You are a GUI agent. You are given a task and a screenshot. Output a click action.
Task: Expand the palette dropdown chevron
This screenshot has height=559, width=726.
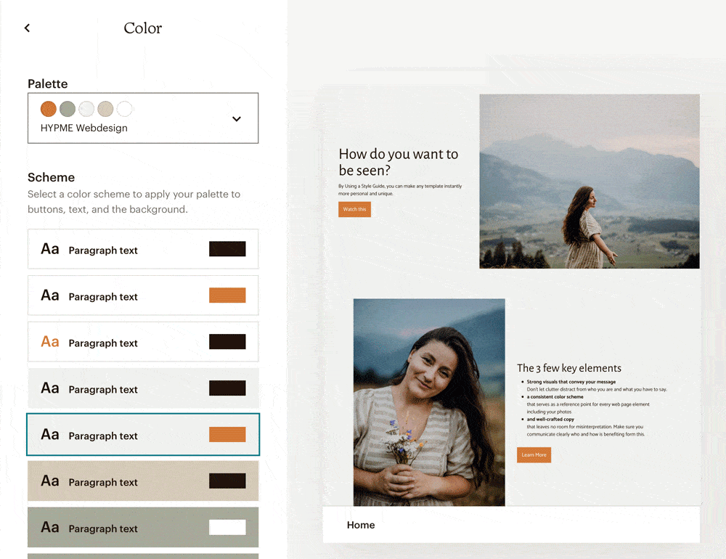pos(237,119)
